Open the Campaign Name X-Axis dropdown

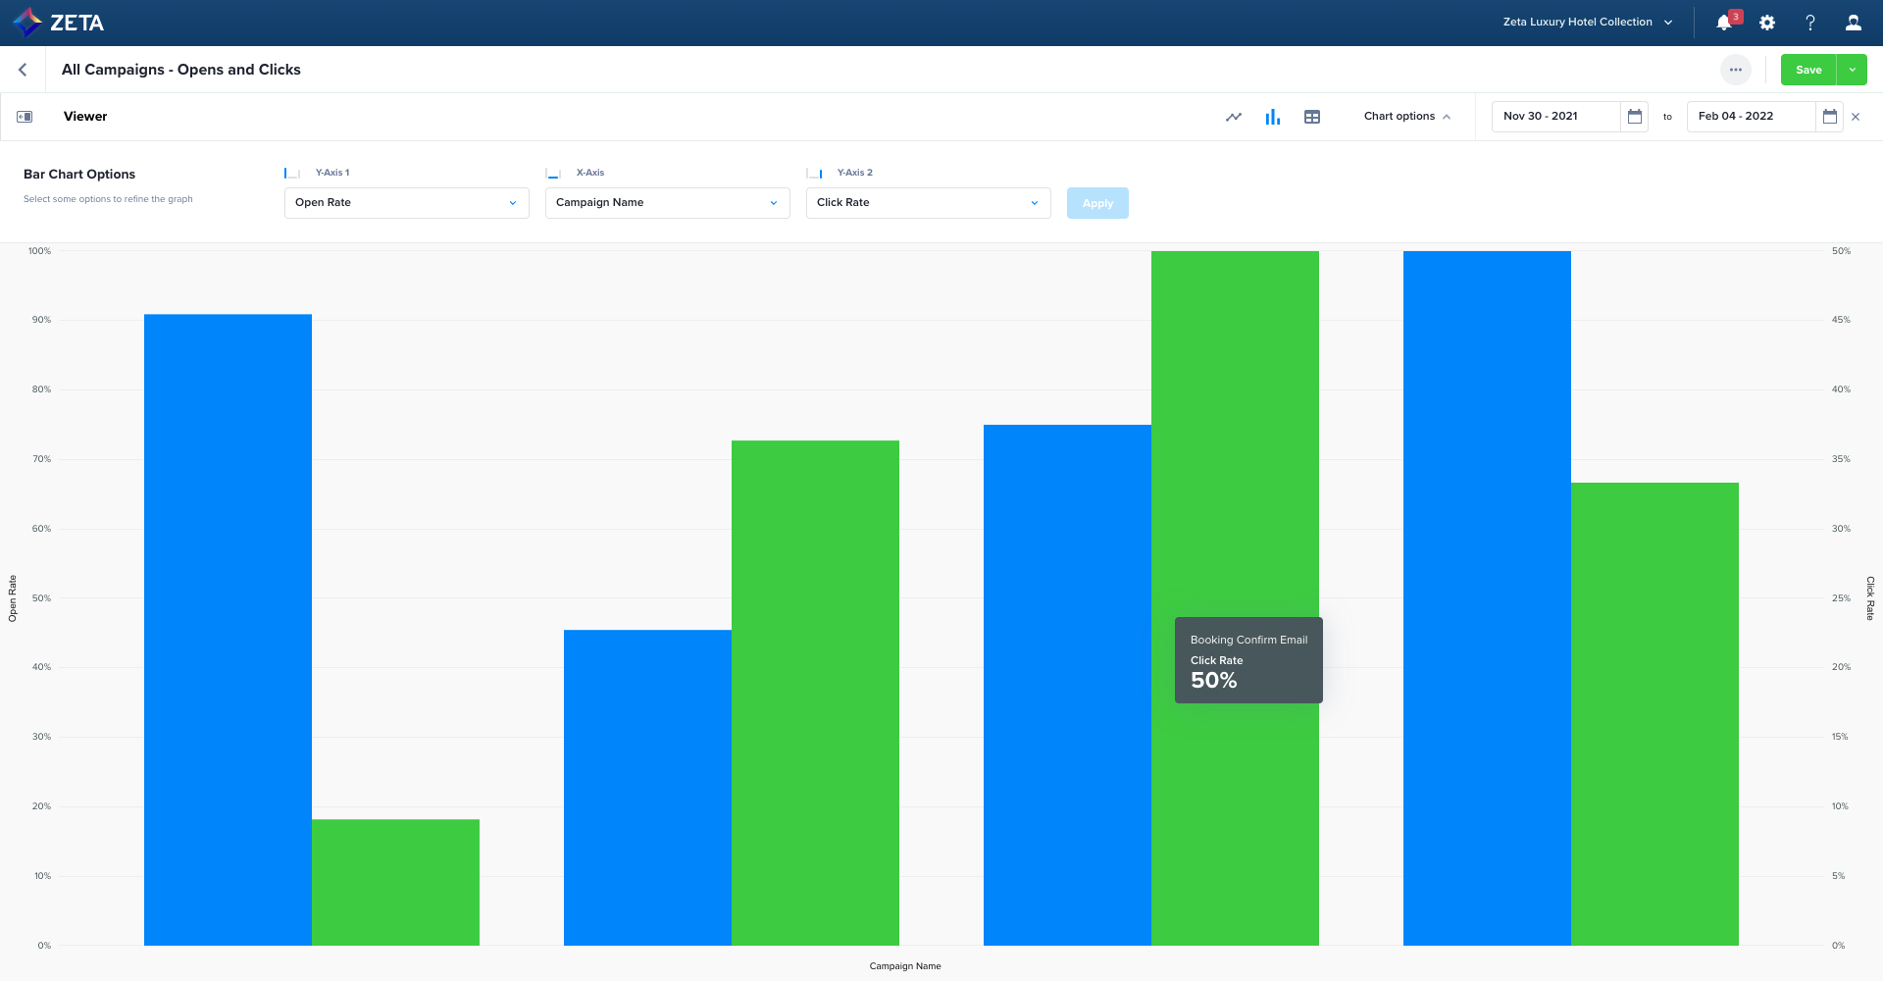pyautogui.click(x=668, y=203)
